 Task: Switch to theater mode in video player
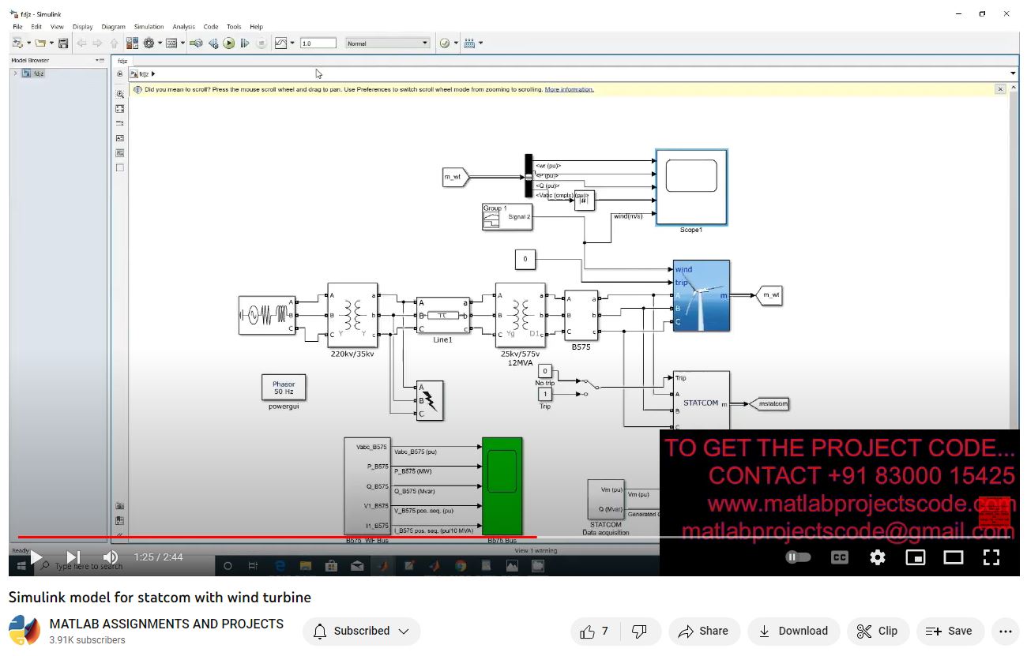tap(954, 557)
